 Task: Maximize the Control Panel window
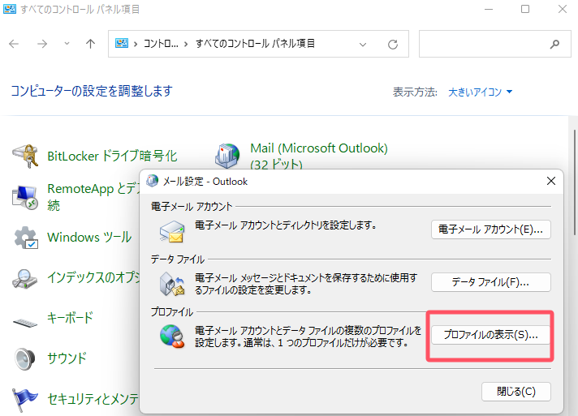(x=525, y=9)
